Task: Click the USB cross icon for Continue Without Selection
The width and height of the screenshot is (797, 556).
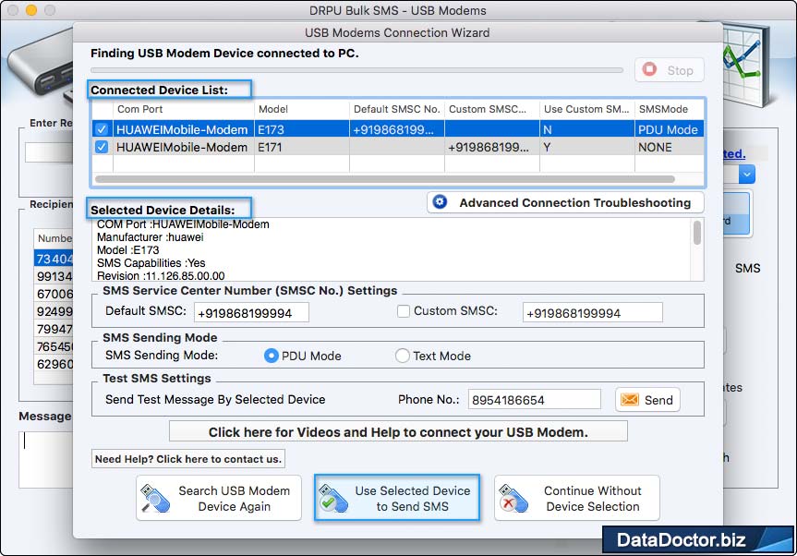Action: (513, 498)
